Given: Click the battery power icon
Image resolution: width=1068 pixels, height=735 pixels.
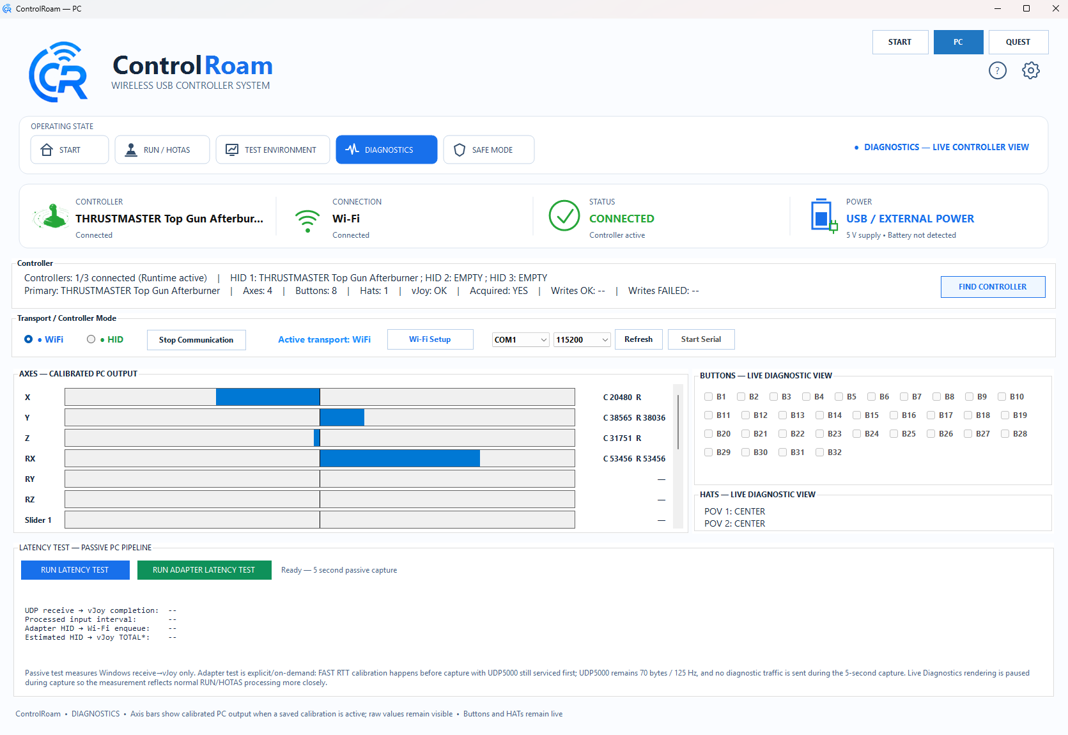Looking at the screenshot, I should pos(823,215).
